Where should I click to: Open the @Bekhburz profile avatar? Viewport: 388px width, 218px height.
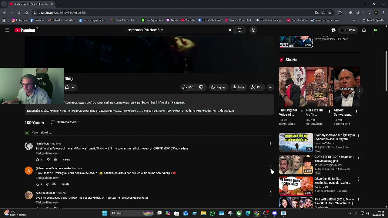pos(29,146)
